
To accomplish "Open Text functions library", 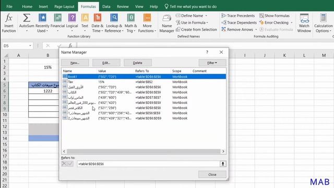I will coord(85,23).
